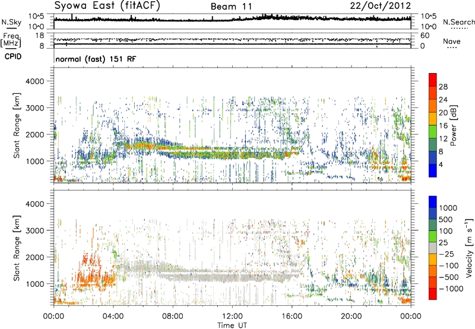
Task: Click the left '10^5' tick of the noise panel
Action: (37, 17)
